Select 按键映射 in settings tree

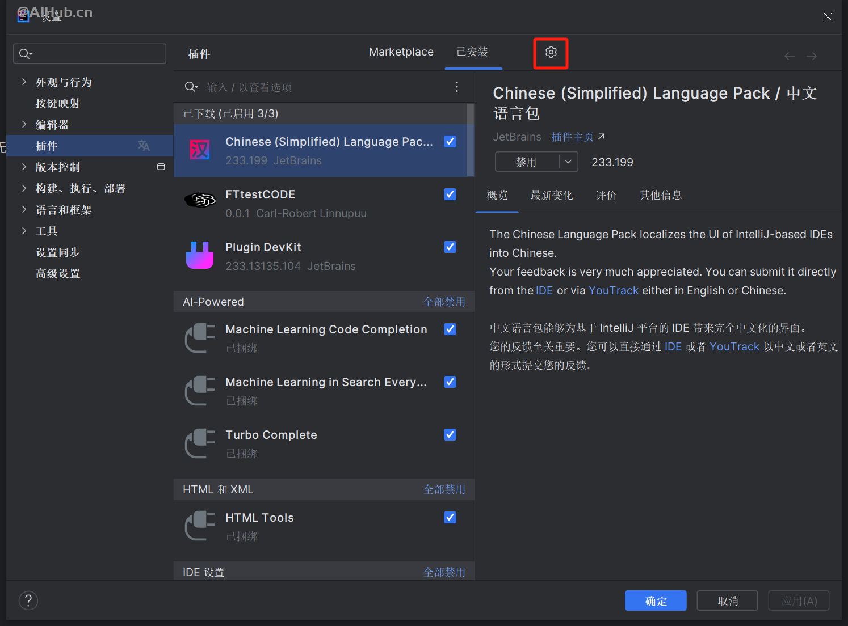[58, 103]
